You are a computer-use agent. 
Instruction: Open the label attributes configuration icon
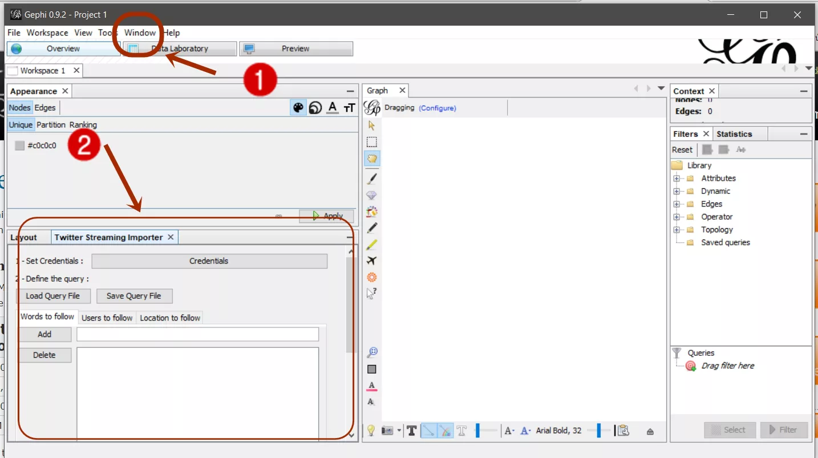(x=623, y=431)
